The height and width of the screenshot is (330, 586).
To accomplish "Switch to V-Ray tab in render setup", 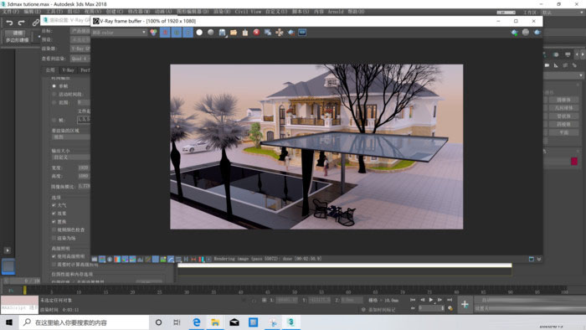I will click(68, 70).
